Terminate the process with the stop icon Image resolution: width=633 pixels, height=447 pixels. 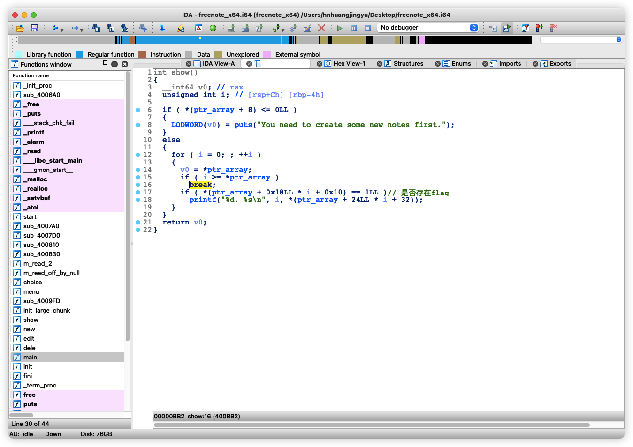pyautogui.click(x=368, y=28)
